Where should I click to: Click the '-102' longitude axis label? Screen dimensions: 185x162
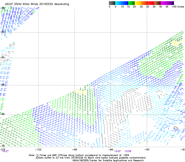click(x=38, y=149)
